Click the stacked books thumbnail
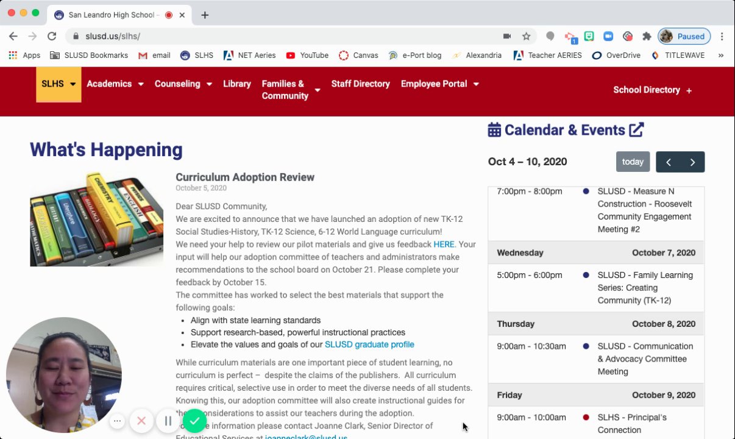 96,220
